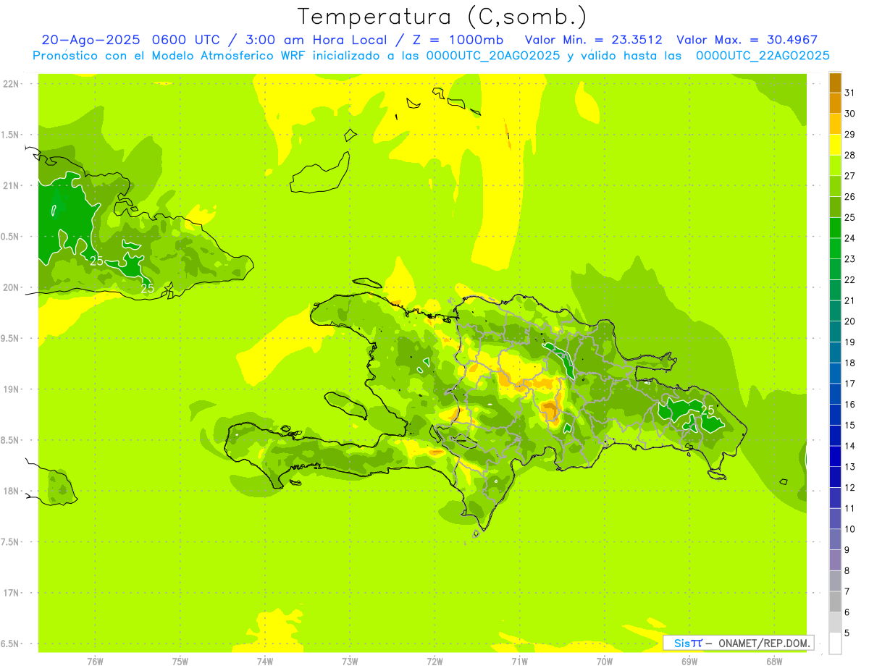
Task: Pick the green legend swatch between 24 and 25
Action: [x=835, y=228]
